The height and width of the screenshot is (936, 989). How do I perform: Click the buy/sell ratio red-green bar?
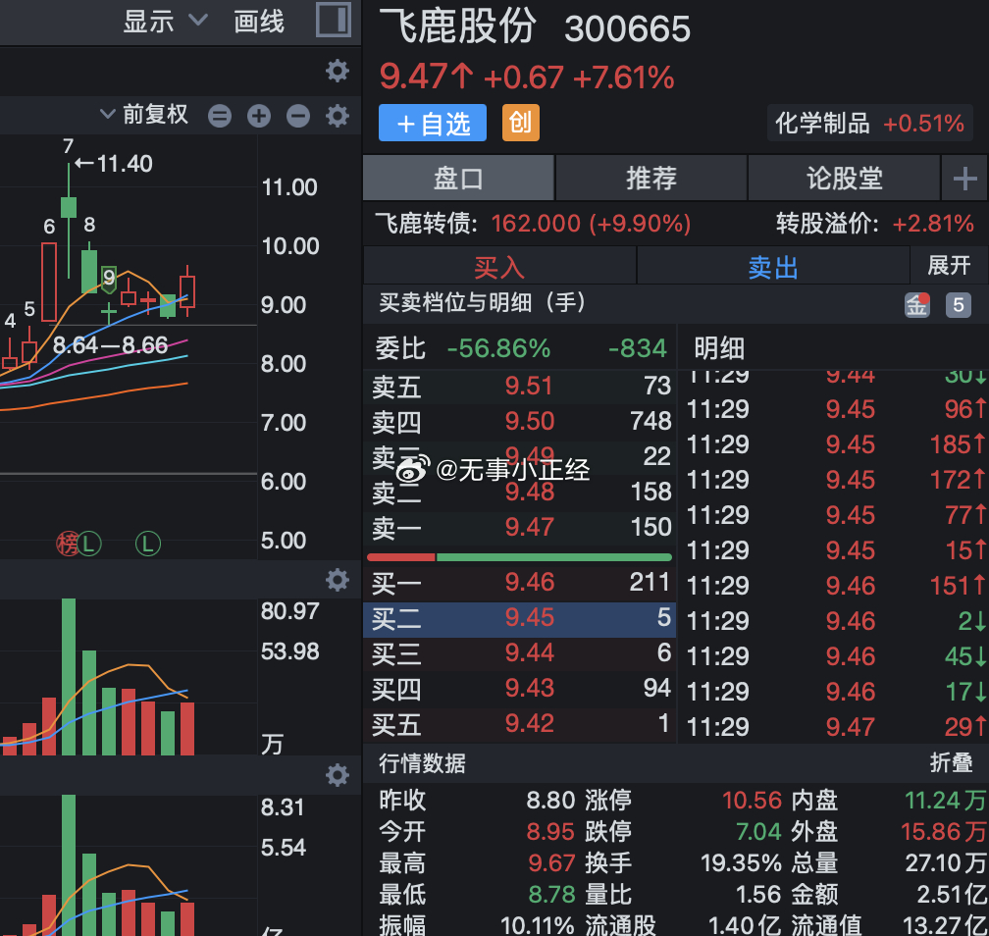coord(519,557)
